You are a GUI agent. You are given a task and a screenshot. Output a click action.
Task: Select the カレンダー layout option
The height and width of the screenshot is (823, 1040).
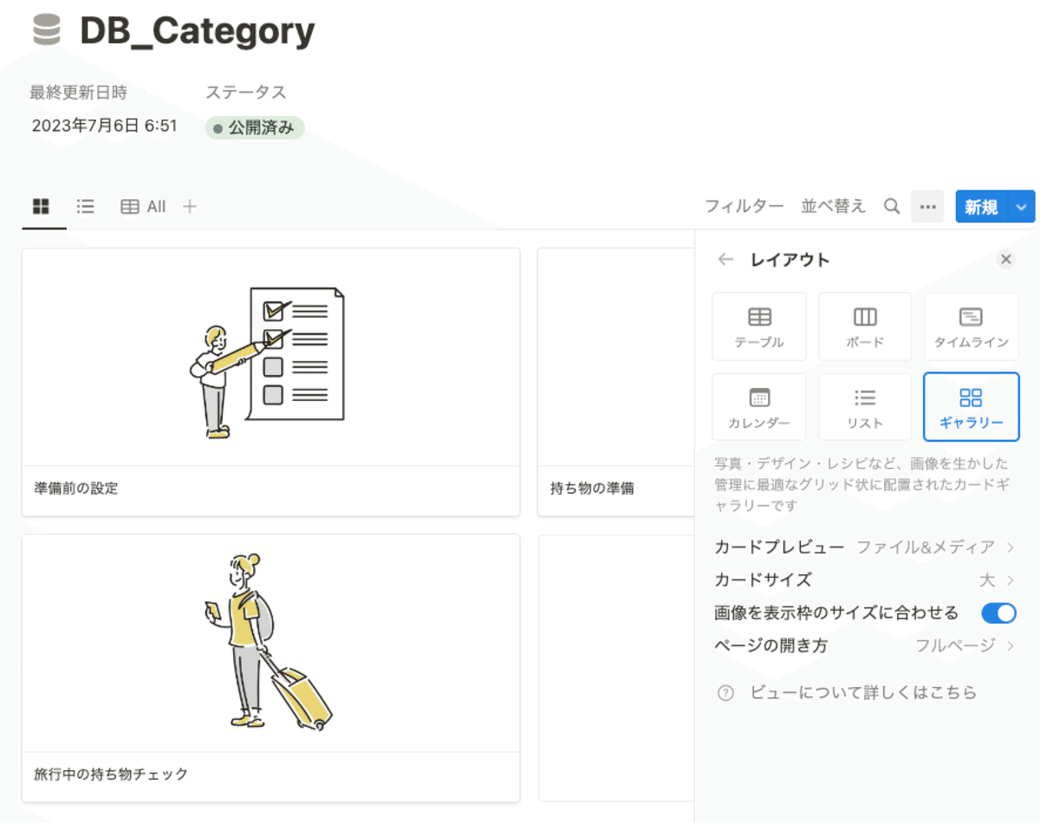pyautogui.click(x=759, y=406)
